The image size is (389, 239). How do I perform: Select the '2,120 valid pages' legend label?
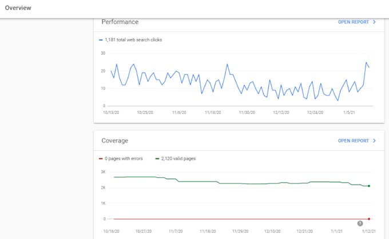pyautogui.click(x=178, y=159)
